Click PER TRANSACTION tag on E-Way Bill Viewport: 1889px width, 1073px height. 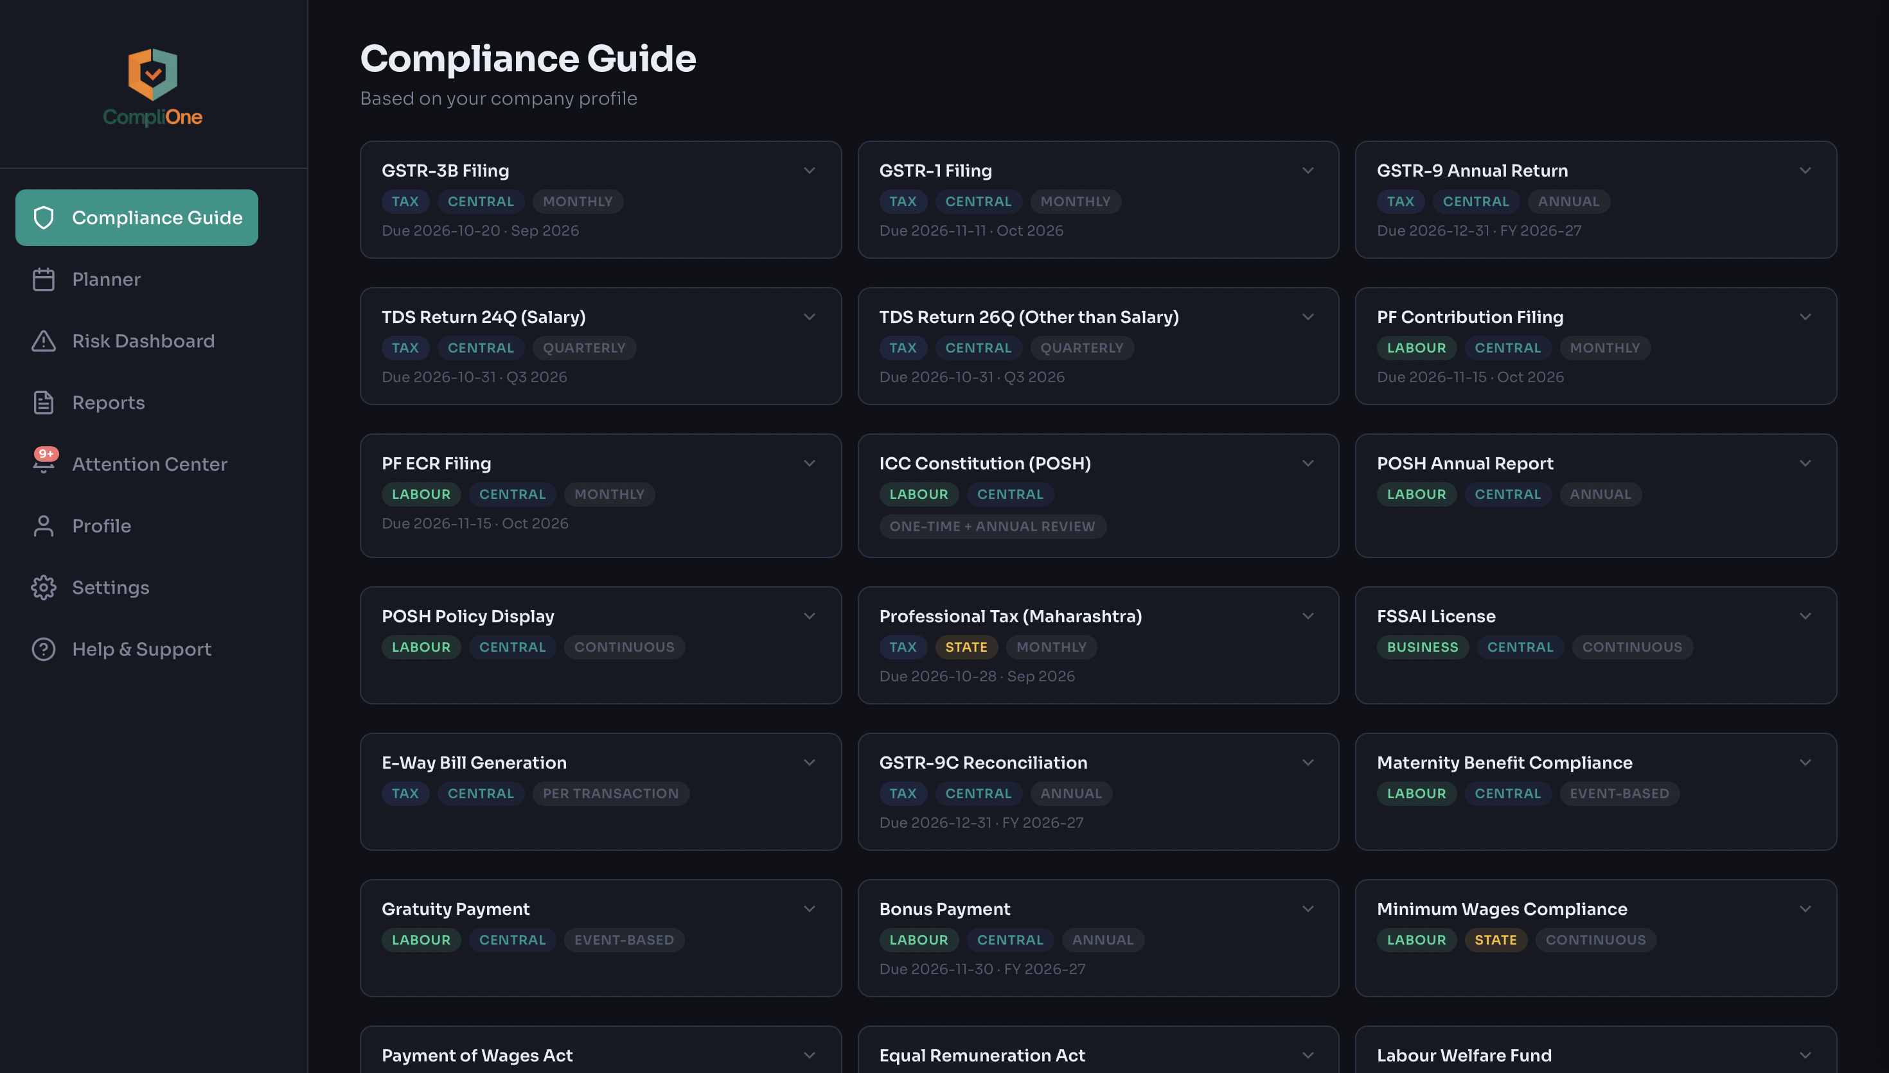610,793
